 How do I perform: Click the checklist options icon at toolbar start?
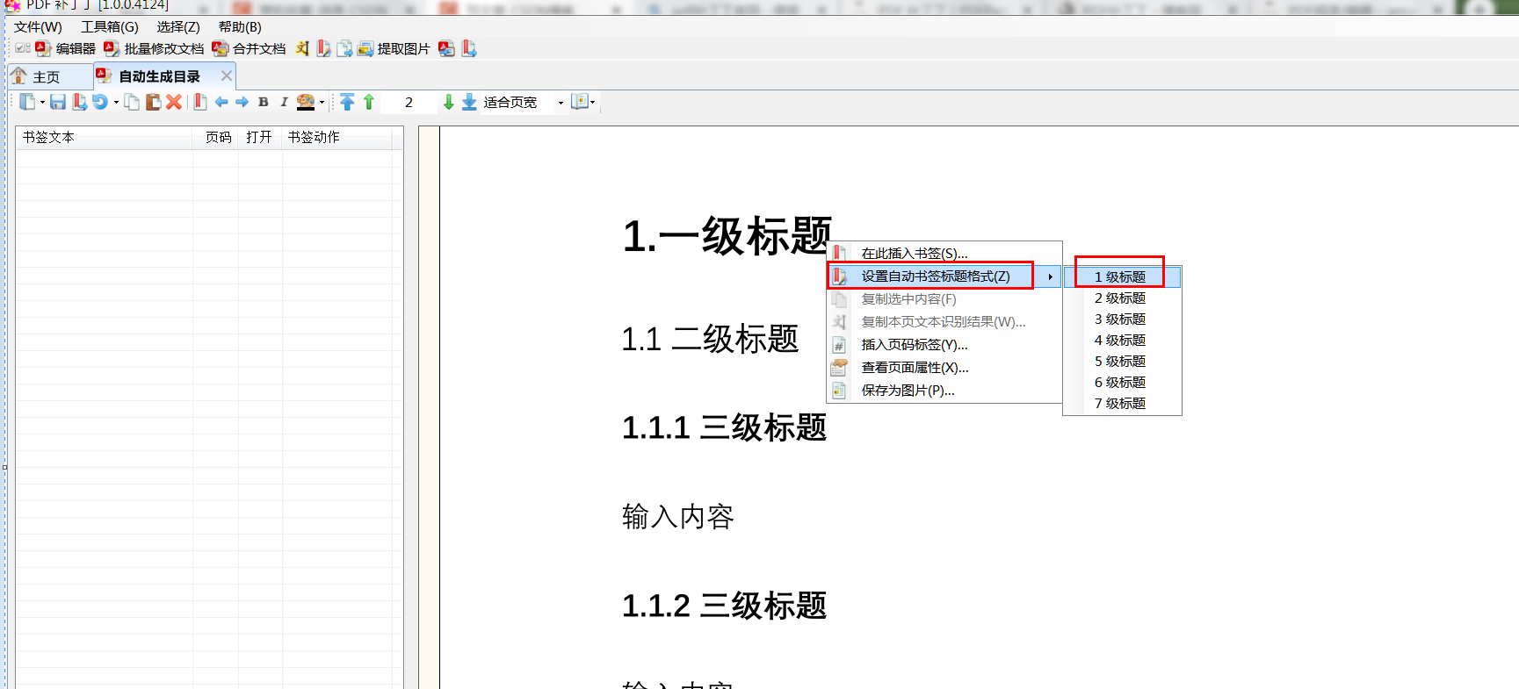[x=22, y=48]
